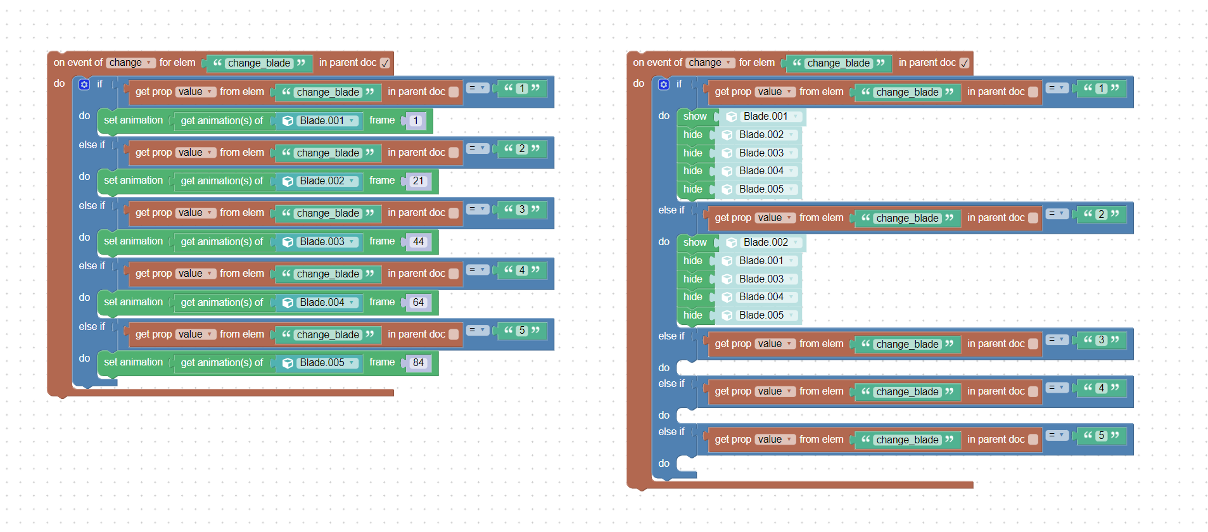Image resolution: width=1208 pixels, height=532 pixels.
Task: Uncheck 'in parent doc' on the right event block
Action: [964, 63]
